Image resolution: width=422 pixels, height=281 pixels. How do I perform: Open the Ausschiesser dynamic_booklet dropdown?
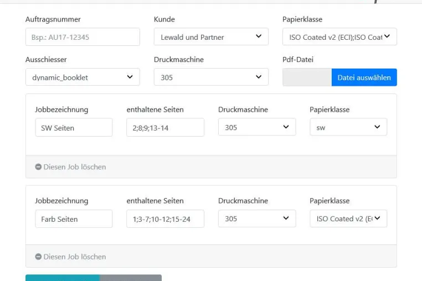pyautogui.click(x=83, y=77)
